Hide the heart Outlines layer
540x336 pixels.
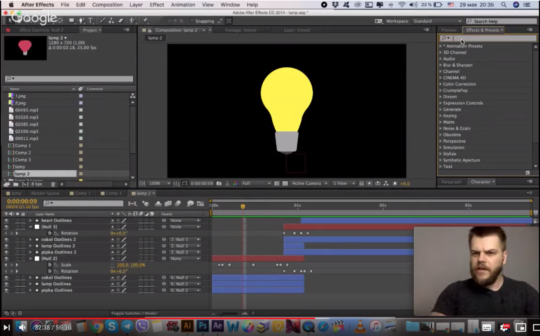pyautogui.click(x=6, y=220)
